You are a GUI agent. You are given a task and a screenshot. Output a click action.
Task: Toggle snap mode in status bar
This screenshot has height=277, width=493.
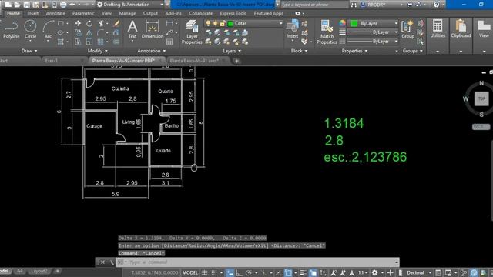(x=214, y=272)
